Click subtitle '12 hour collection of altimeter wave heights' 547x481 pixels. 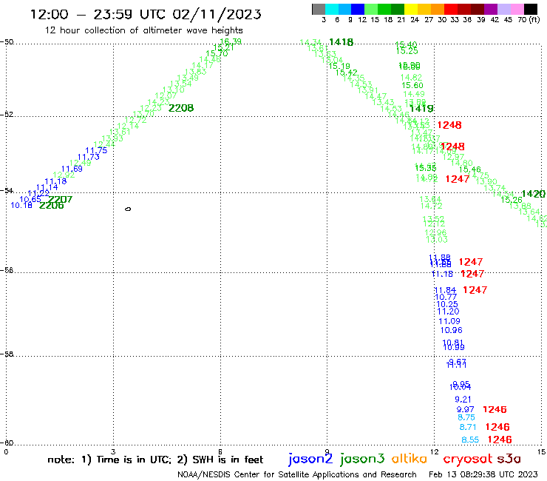click(x=143, y=30)
